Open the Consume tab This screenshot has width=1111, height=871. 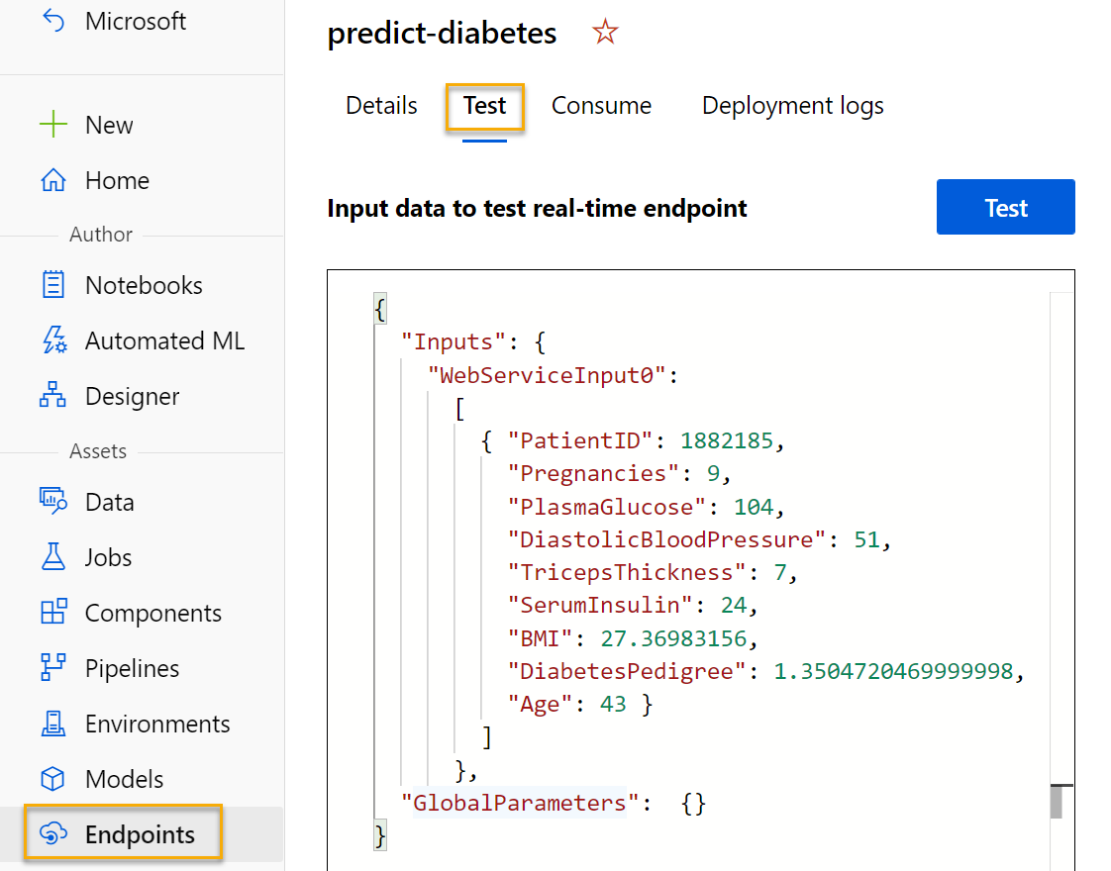(x=601, y=106)
